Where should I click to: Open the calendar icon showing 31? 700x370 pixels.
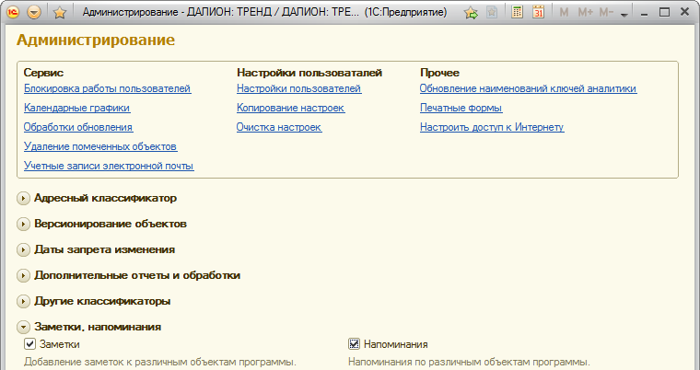pyautogui.click(x=539, y=12)
